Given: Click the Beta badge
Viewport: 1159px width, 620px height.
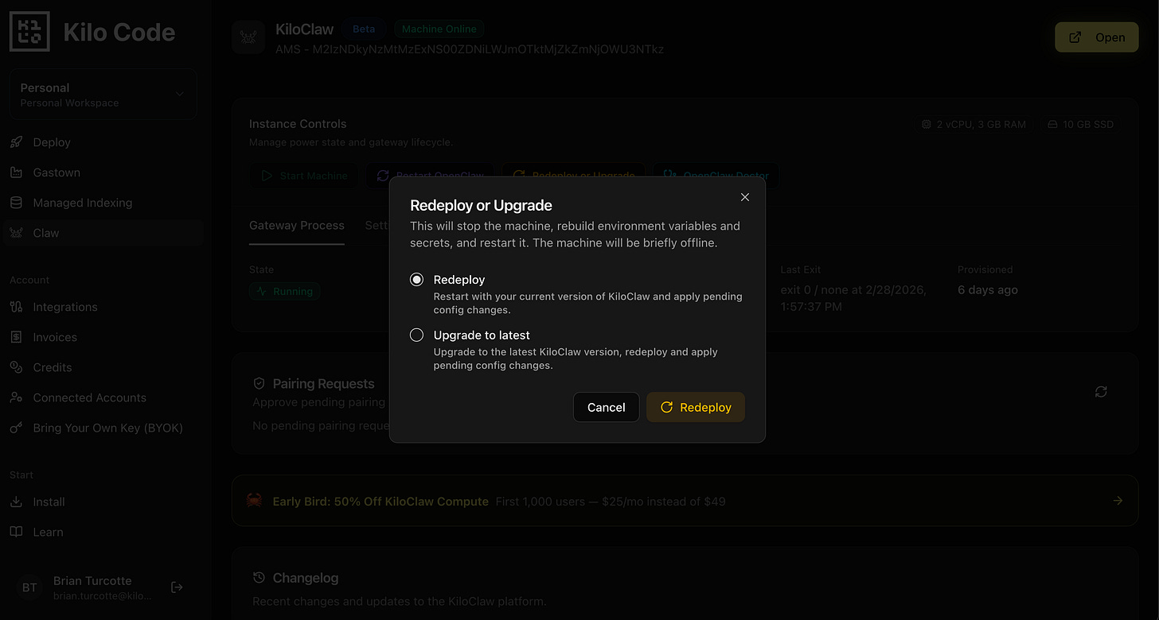Looking at the screenshot, I should [x=364, y=29].
